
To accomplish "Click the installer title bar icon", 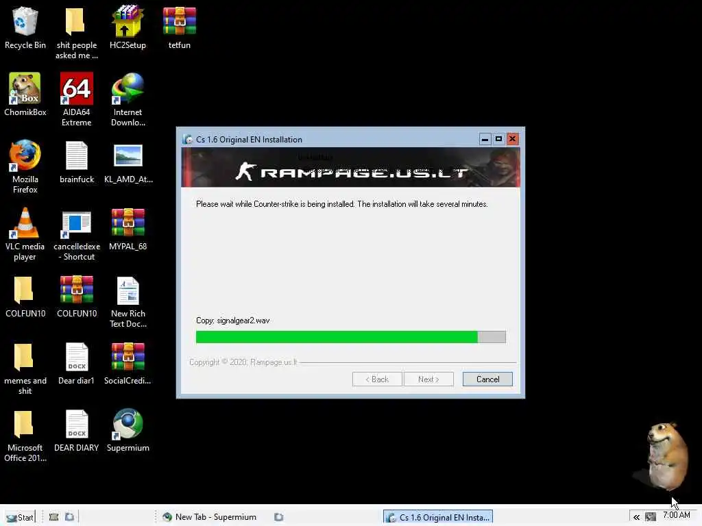I will 188,140.
